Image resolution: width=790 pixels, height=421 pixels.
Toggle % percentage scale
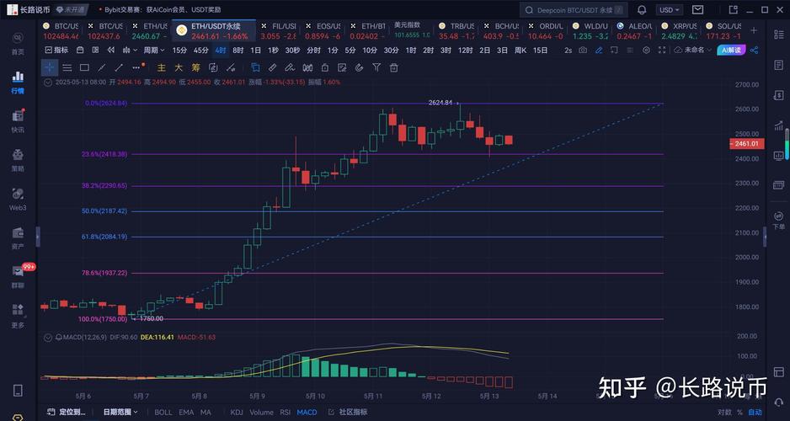point(739,412)
